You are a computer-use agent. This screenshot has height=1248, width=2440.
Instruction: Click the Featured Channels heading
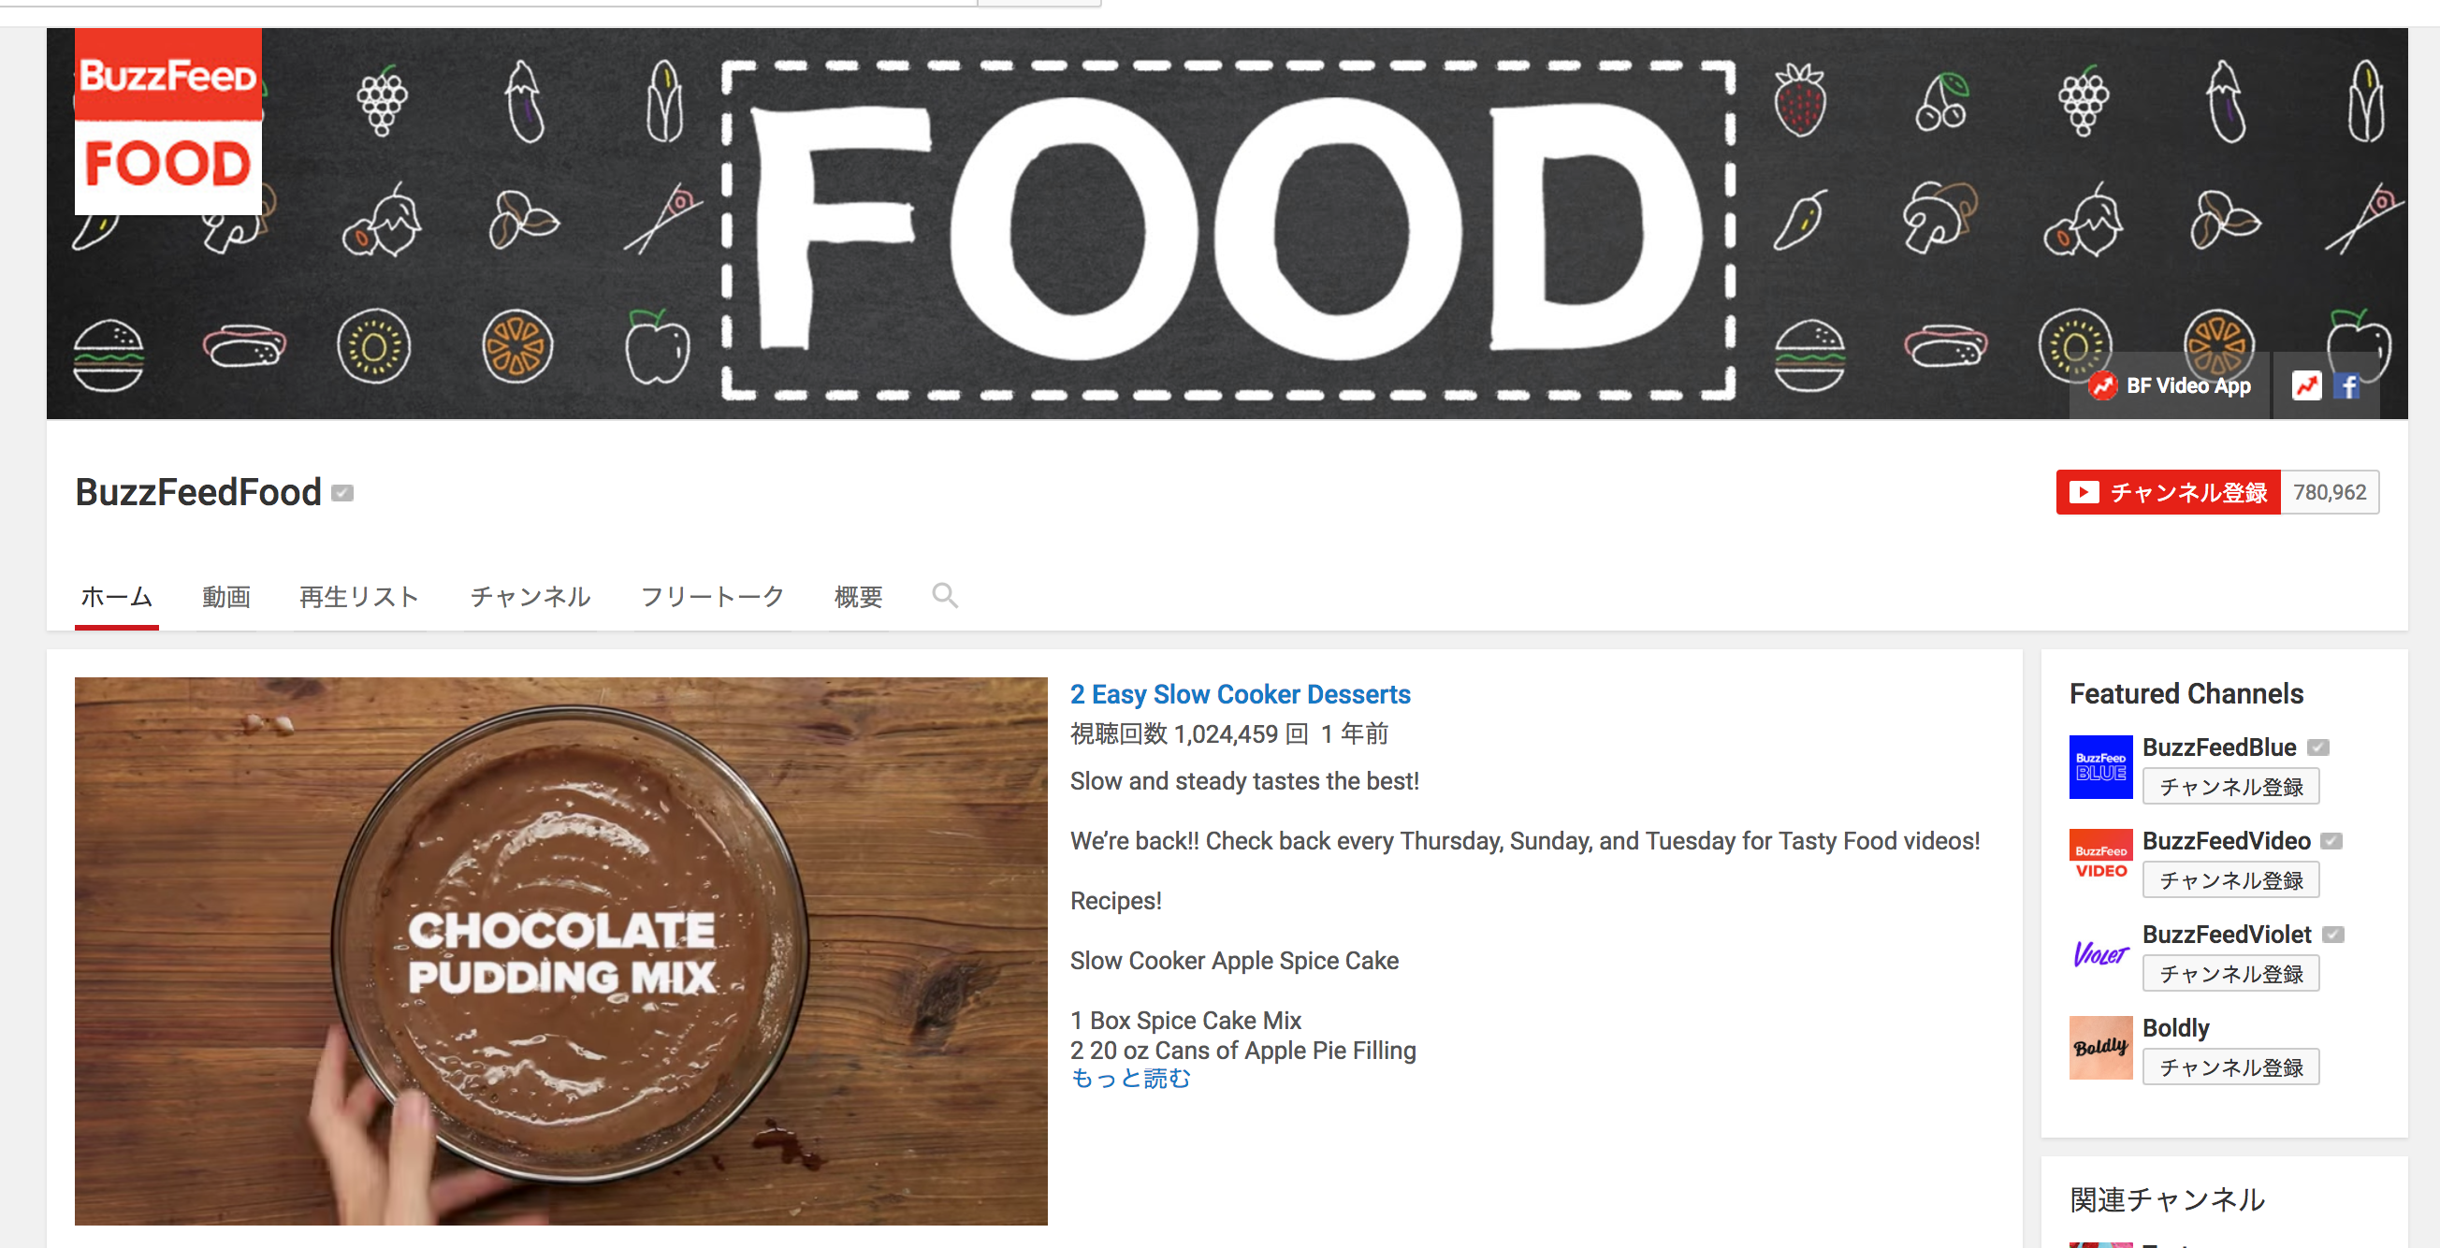pyautogui.click(x=2186, y=694)
